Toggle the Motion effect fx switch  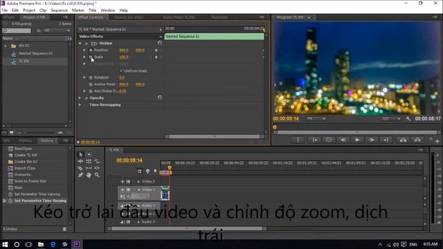pyautogui.click(x=87, y=43)
